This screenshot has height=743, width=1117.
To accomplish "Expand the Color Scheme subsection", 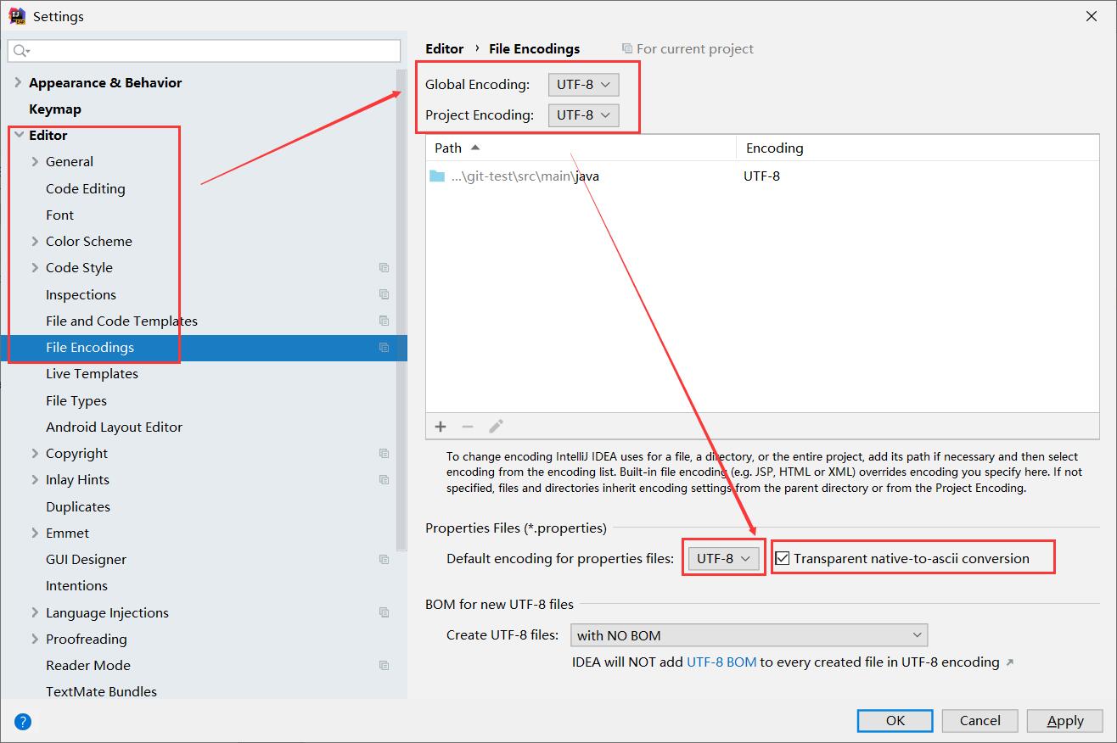I will (x=35, y=242).
